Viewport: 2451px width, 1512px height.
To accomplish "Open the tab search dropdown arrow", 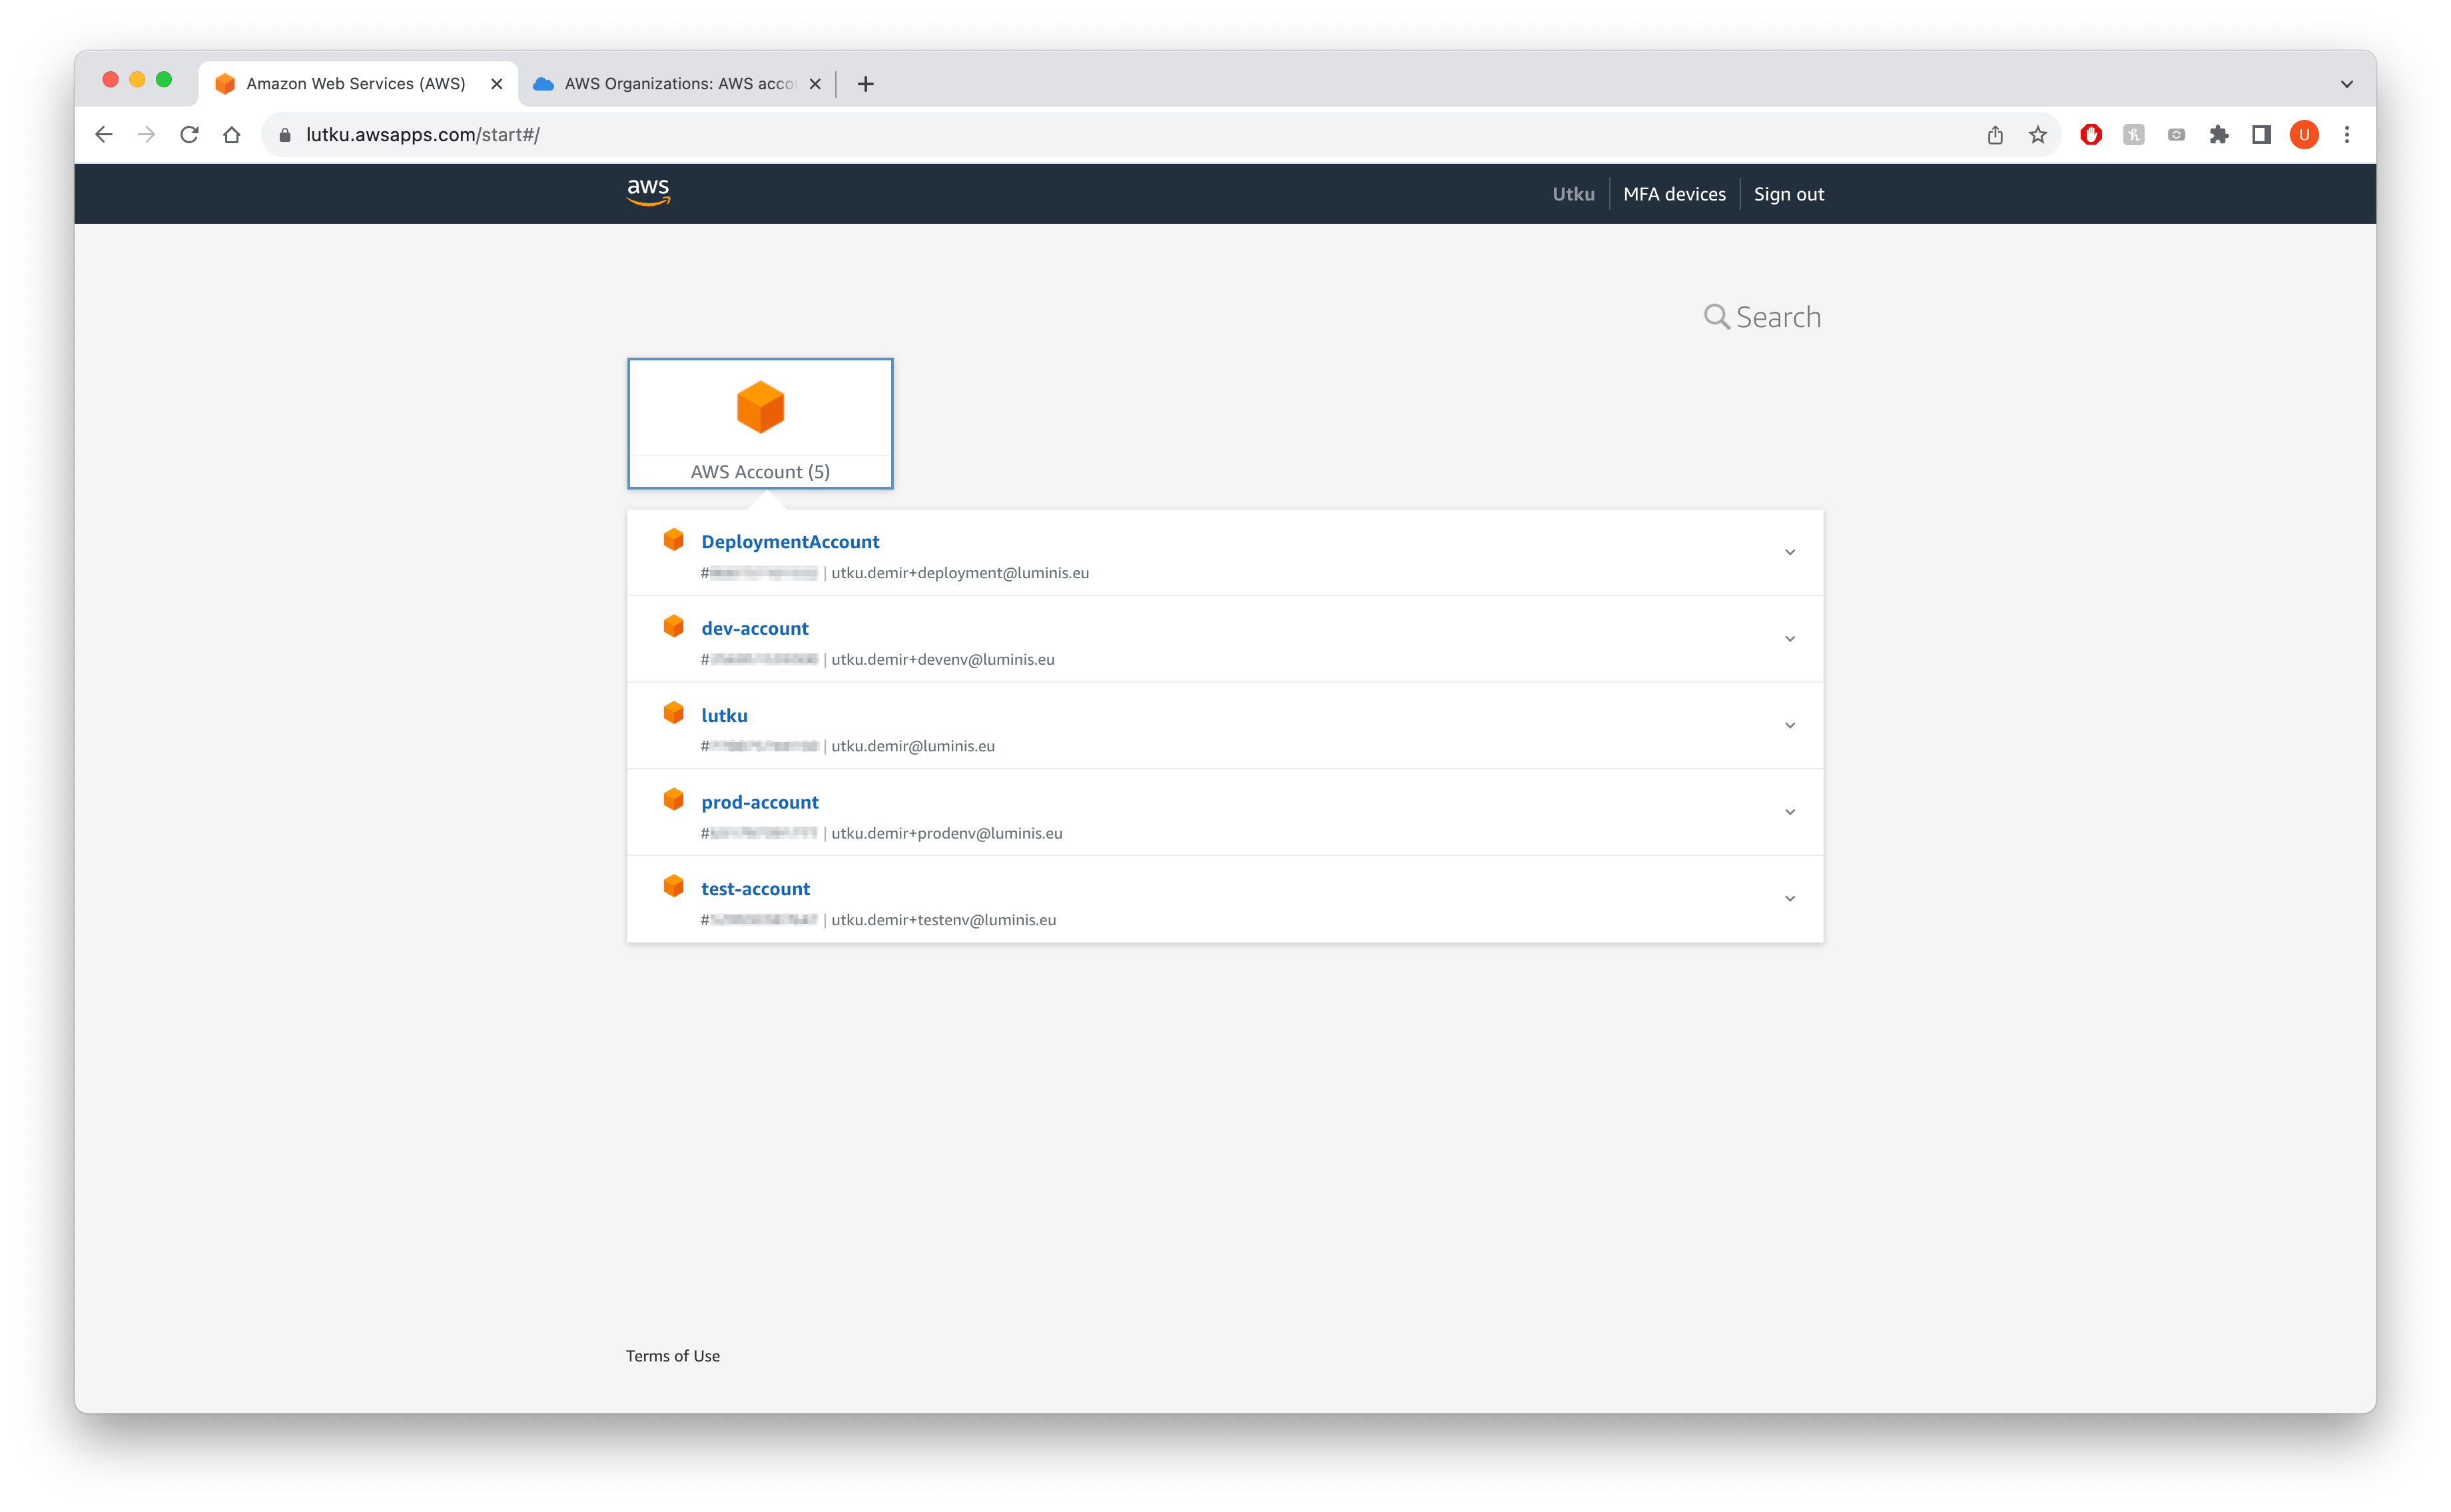I will pyautogui.click(x=2347, y=84).
